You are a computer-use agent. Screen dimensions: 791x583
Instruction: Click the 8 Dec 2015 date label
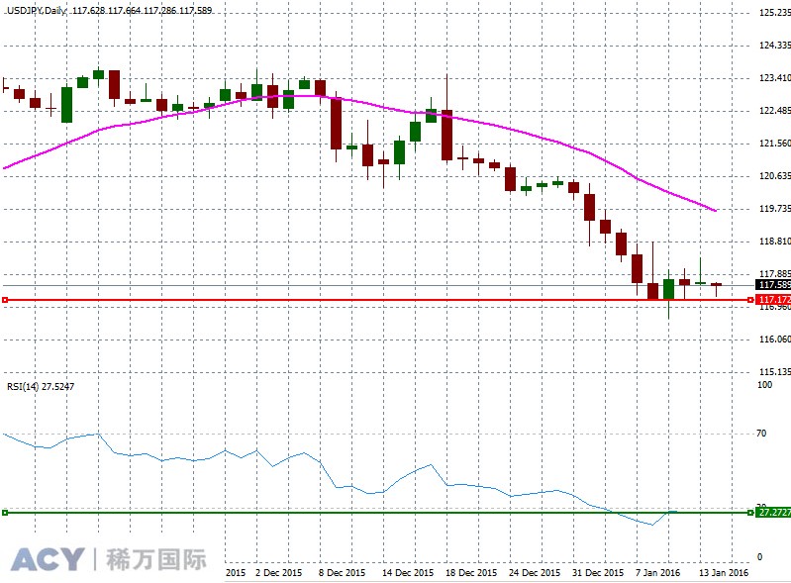[342, 573]
